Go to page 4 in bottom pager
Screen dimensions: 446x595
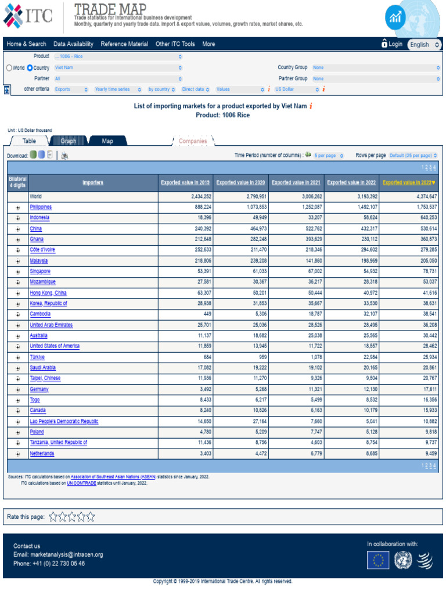(x=434, y=465)
